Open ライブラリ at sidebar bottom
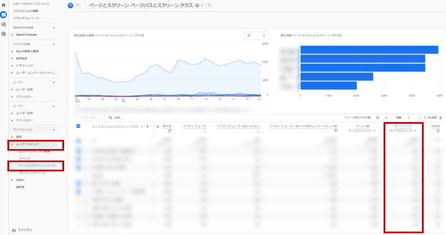446x235 pixels. pyautogui.click(x=25, y=230)
